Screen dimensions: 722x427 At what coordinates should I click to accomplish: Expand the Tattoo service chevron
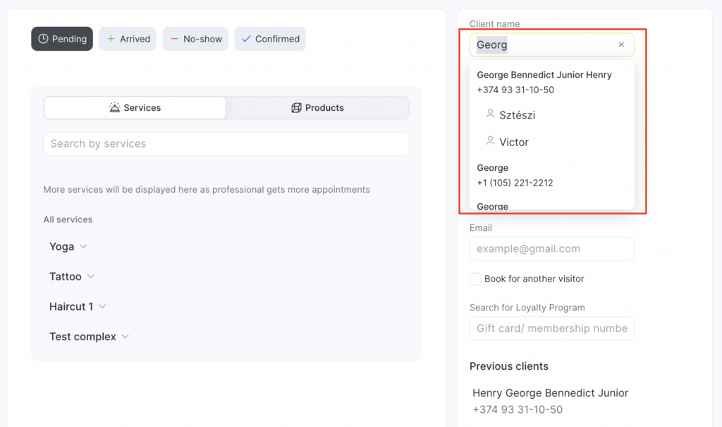coord(90,277)
